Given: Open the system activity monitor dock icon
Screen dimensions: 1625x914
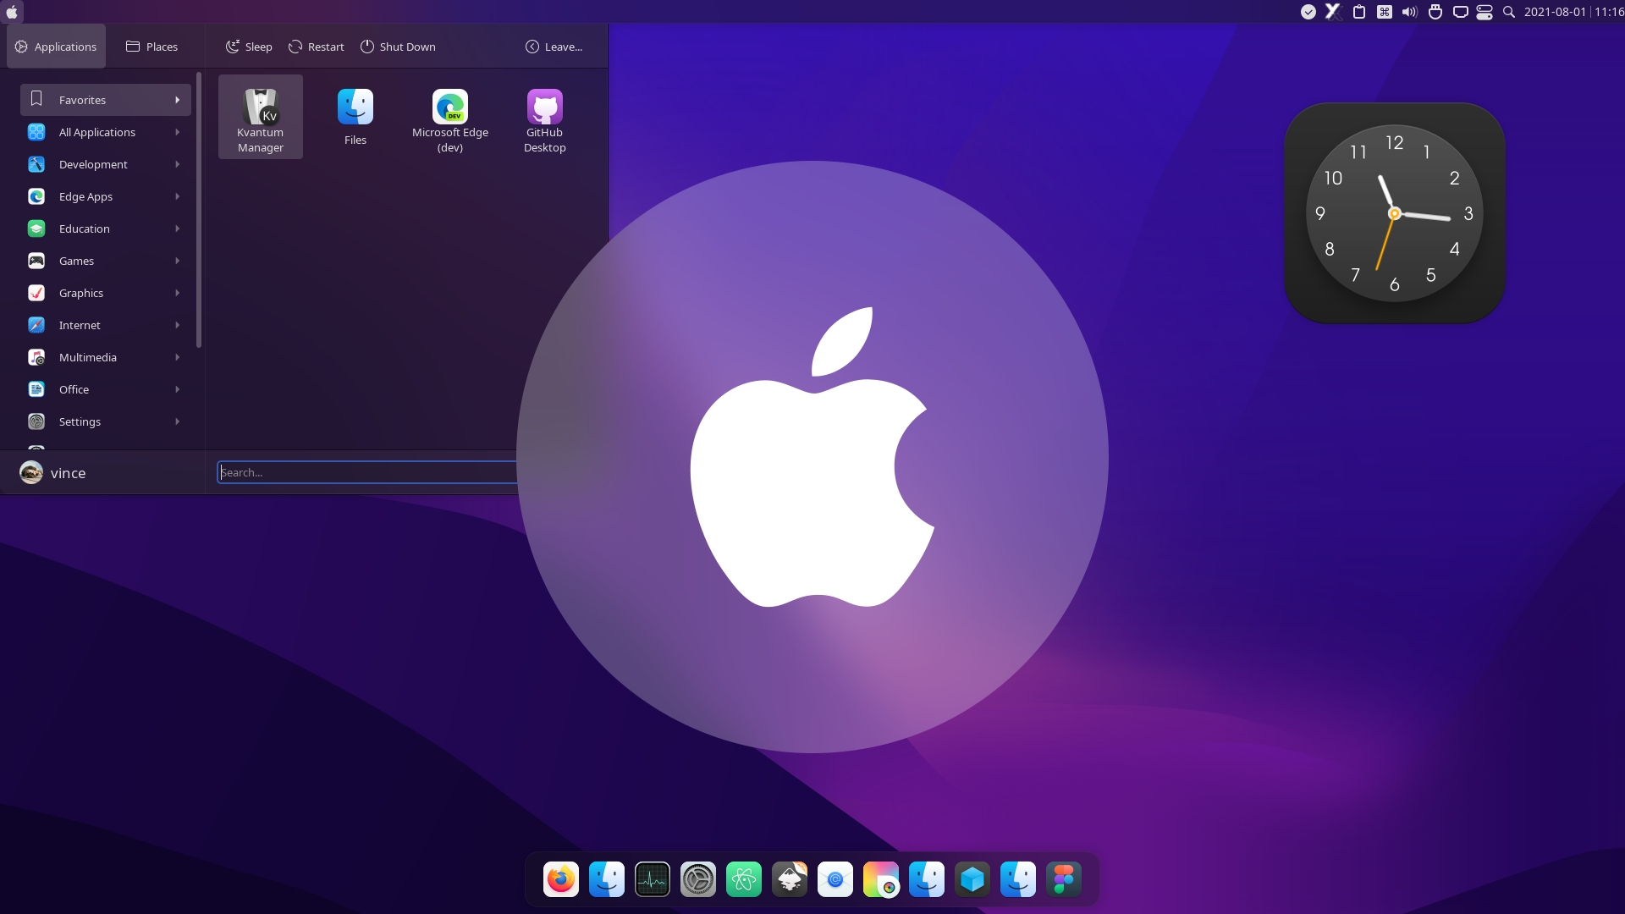Looking at the screenshot, I should 652,879.
